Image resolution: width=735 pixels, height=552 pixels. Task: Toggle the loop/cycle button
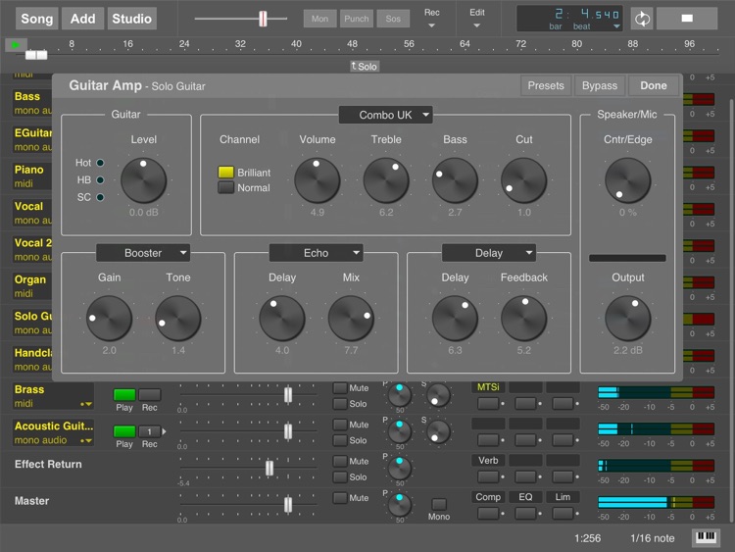pos(642,19)
